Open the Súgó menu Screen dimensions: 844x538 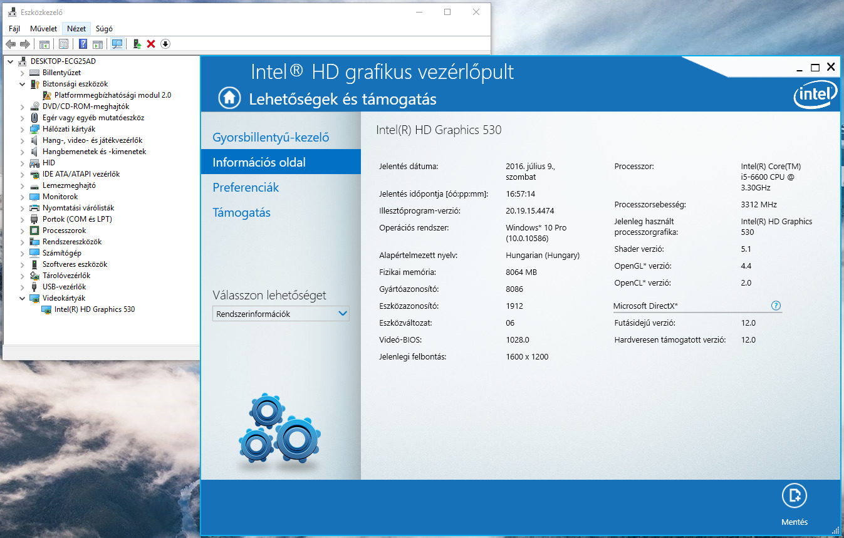[x=104, y=29]
